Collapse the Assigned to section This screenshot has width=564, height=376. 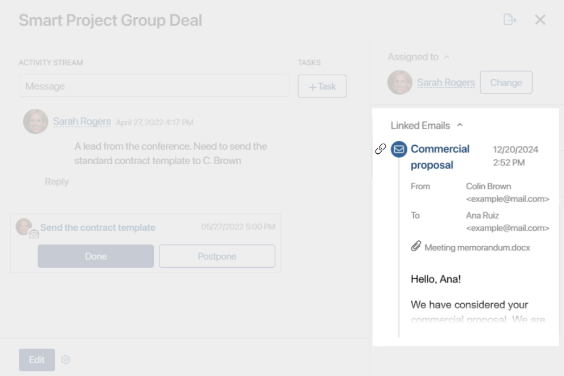coord(447,57)
